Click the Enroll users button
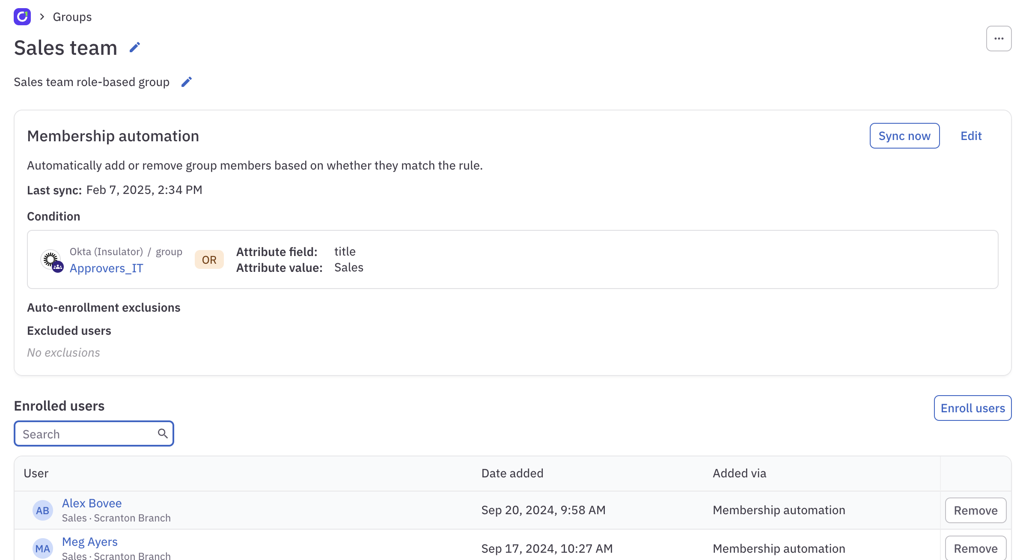The height and width of the screenshot is (560, 1029). click(x=972, y=408)
